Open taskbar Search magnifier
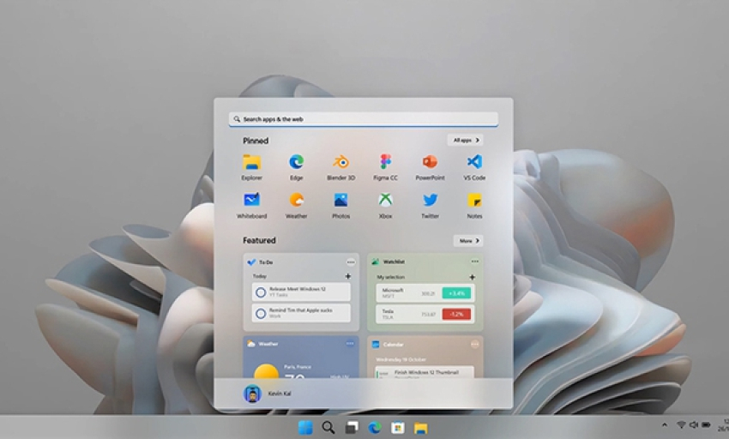Image resolution: width=729 pixels, height=439 pixels. point(328,427)
